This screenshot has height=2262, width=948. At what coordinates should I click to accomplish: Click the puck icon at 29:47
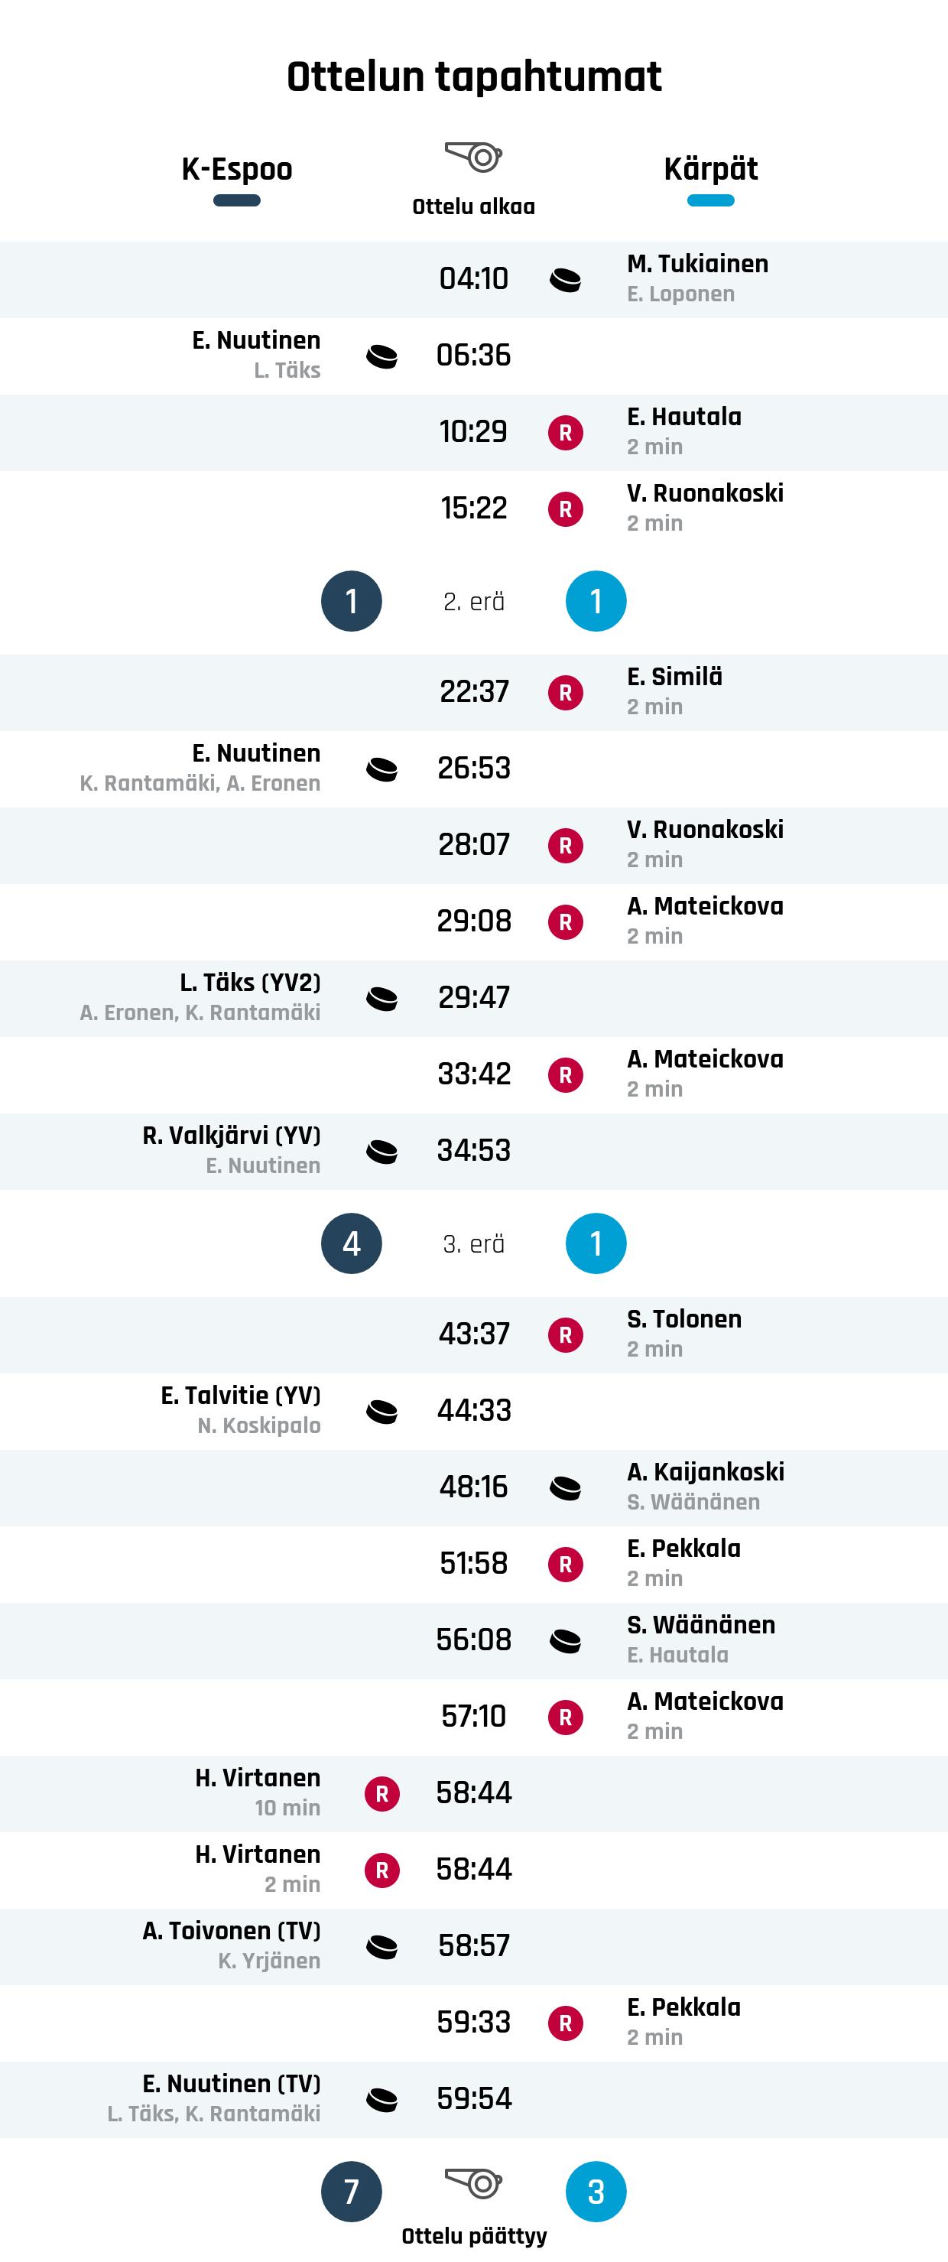pyautogui.click(x=381, y=999)
